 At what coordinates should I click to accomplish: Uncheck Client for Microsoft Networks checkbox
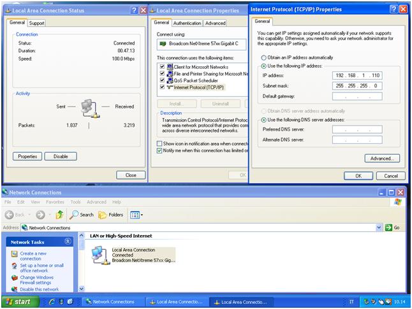coord(162,66)
